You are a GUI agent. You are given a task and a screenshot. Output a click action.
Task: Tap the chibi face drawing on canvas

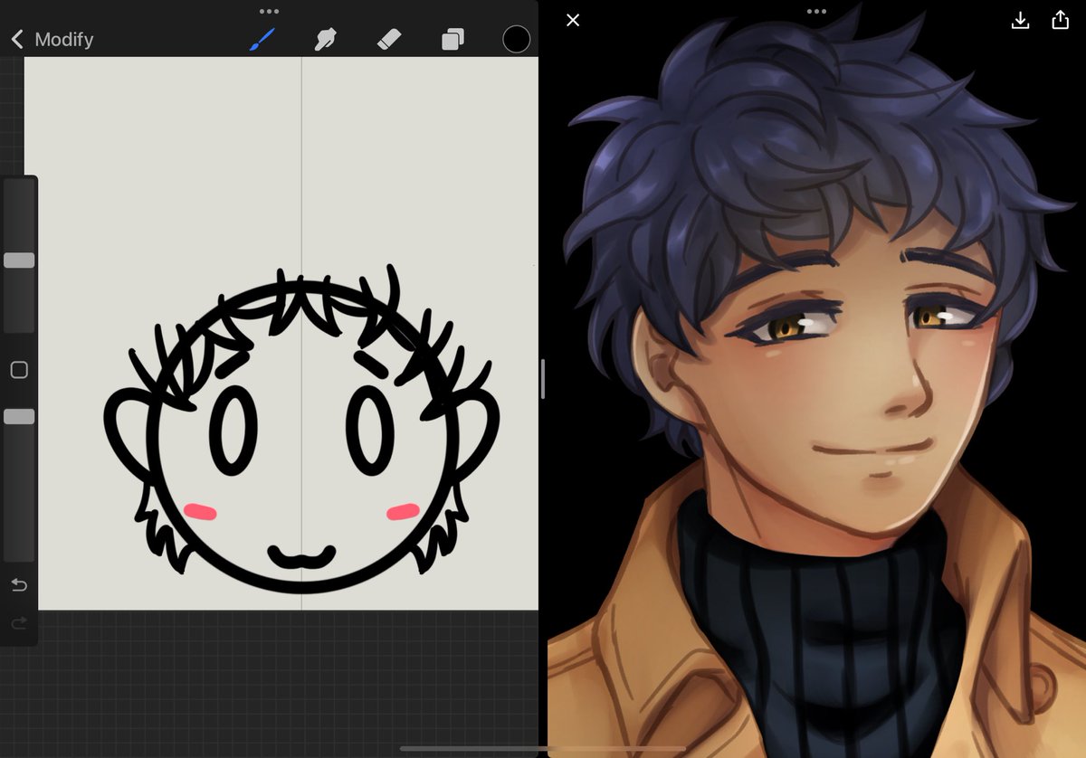[302, 430]
